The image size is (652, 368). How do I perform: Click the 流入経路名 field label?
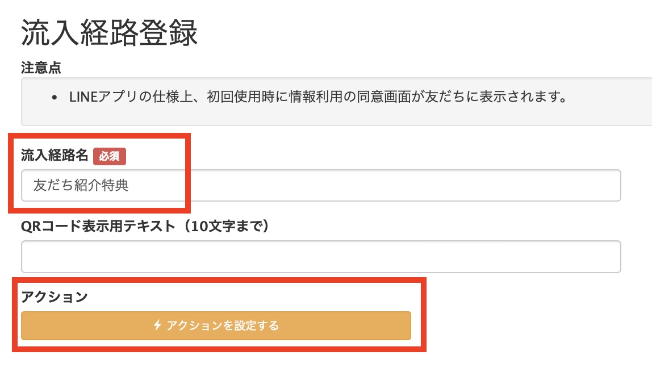pyautogui.click(x=55, y=156)
